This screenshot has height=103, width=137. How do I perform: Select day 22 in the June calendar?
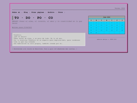click(x=91, y=30)
